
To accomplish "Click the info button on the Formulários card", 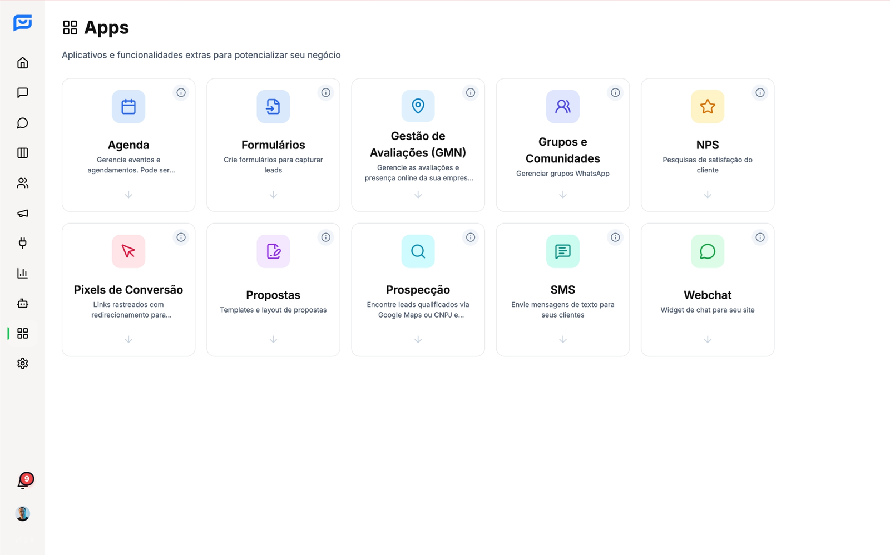I will pos(326,92).
